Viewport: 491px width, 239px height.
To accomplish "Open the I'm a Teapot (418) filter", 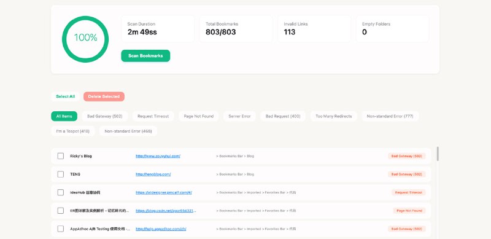I will 72,131.
